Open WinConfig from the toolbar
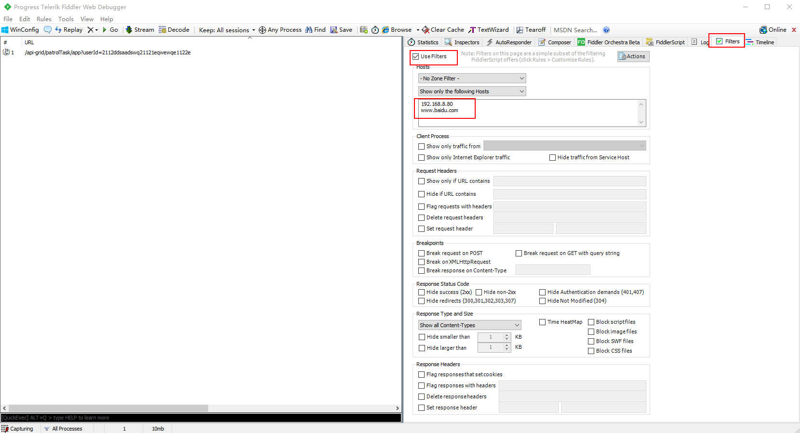The height and width of the screenshot is (433, 800). (20, 30)
